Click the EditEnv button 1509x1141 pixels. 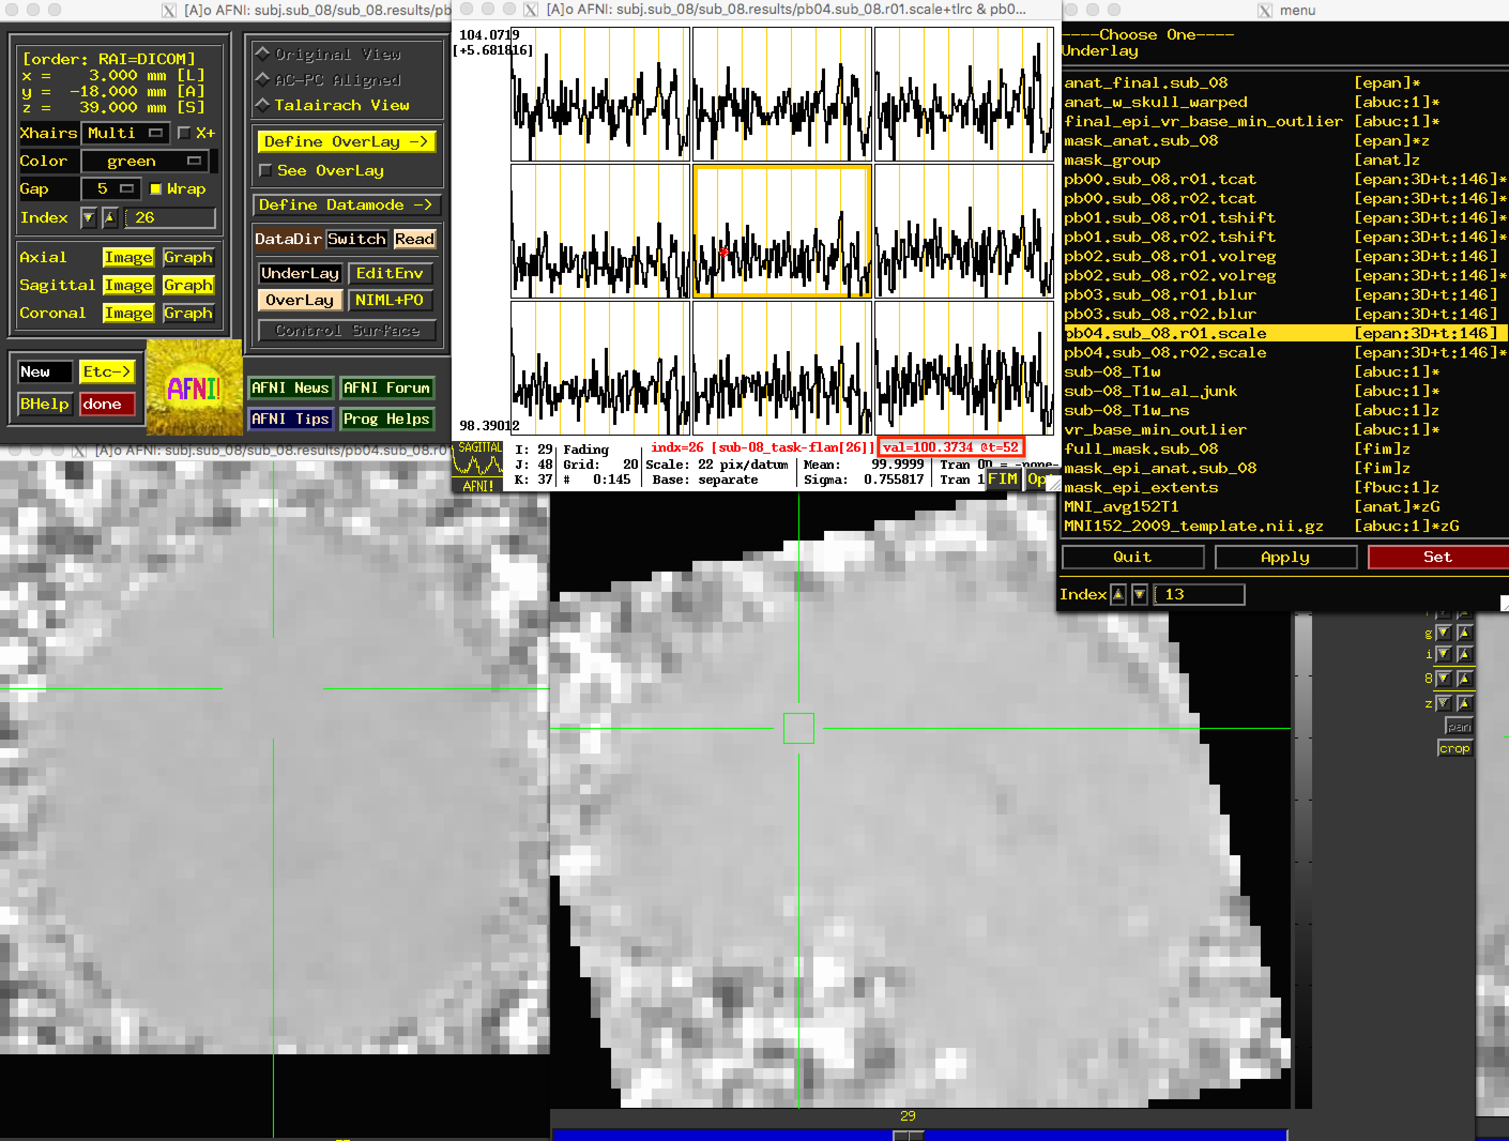click(390, 273)
